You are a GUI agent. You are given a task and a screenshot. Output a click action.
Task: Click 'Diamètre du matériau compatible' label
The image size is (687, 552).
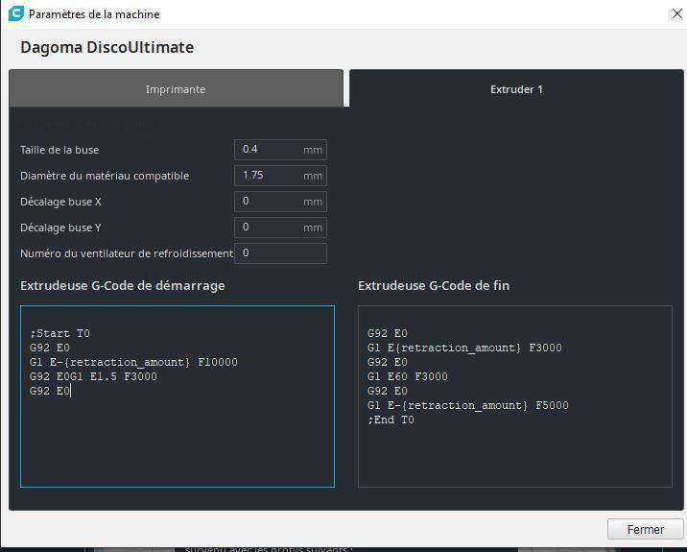[x=105, y=176]
